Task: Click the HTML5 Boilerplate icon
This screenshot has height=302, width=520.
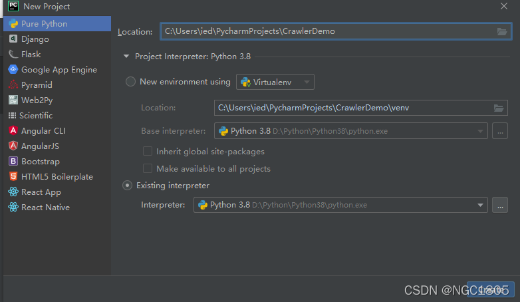Action: [13, 176]
